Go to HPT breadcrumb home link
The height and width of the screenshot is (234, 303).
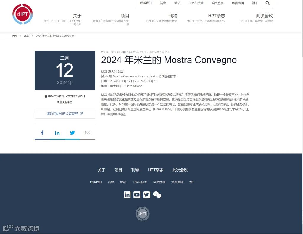(15, 36)
